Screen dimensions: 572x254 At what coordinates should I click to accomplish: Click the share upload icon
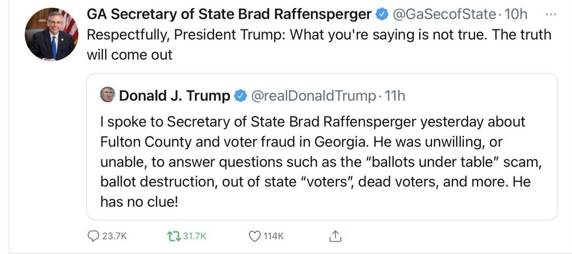click(x=335, y=236)
